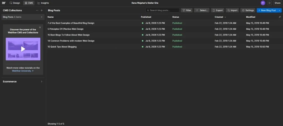Click the Select... button
The height and width of the screenshot is (126, 283).
coord(202,10)
